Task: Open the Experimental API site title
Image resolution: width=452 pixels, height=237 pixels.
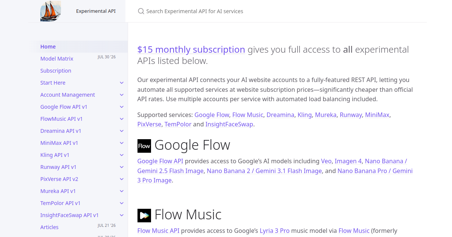Action: coord(96,11)
